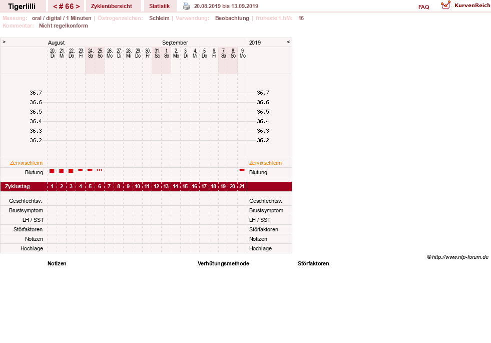This screenshot has height=343, width=491.
Task: Click the 'Schleim' Östrogenzeichen value
Action: click(159, 18)
